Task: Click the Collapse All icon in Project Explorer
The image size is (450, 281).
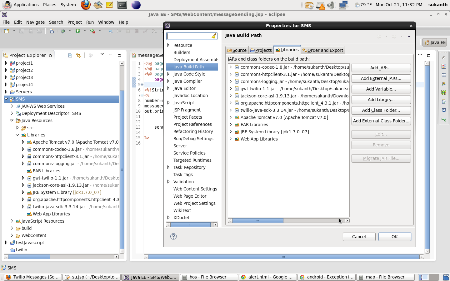Action: click(70, 55)
